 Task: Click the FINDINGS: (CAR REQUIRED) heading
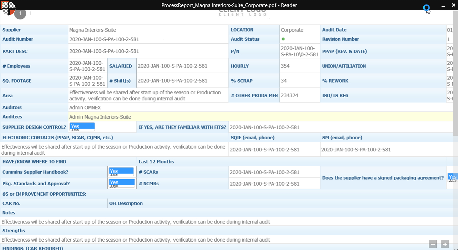(33, 248)
